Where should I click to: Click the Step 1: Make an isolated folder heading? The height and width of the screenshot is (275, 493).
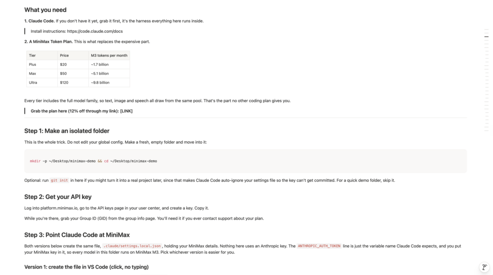[67, 131]
